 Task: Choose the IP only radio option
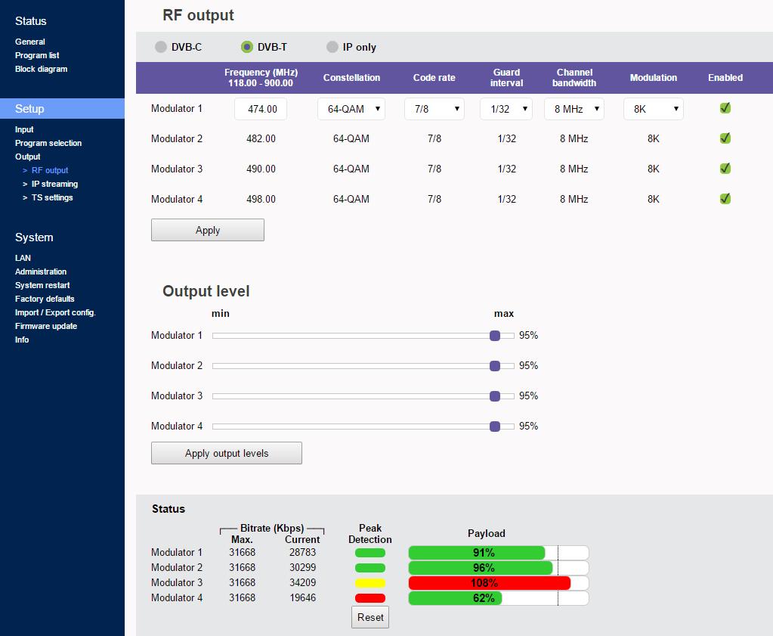[332, 47]
